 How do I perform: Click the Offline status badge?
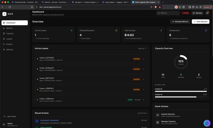tap(186, 13)
